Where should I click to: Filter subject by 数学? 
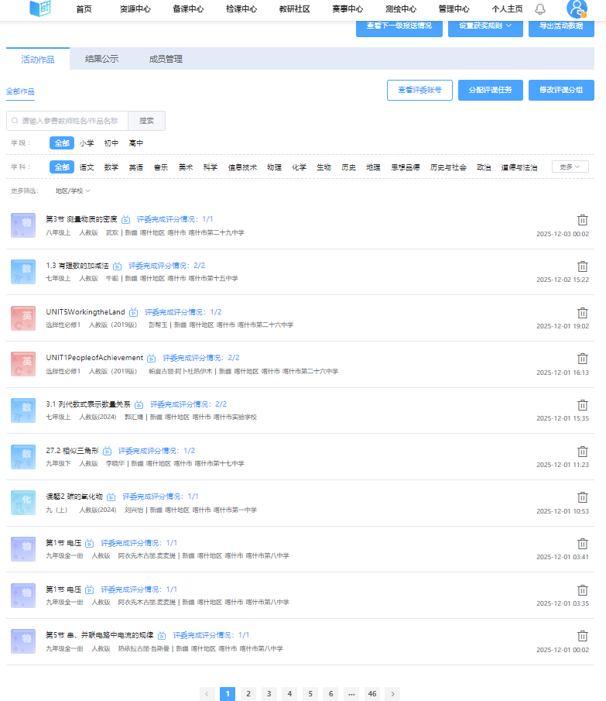[x=111, y=167]
